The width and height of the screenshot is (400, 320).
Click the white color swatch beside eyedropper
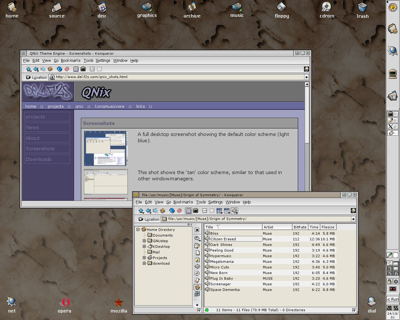coord(396,255)
